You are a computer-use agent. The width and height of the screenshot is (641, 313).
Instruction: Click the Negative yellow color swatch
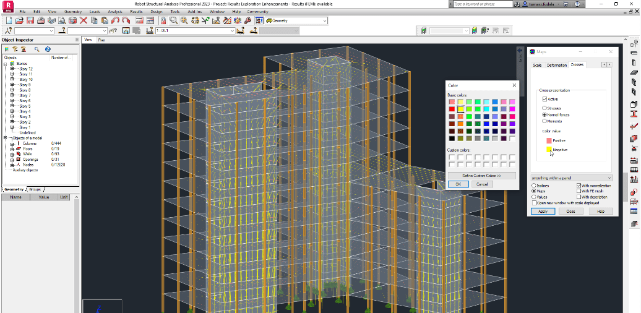point(549,150)
